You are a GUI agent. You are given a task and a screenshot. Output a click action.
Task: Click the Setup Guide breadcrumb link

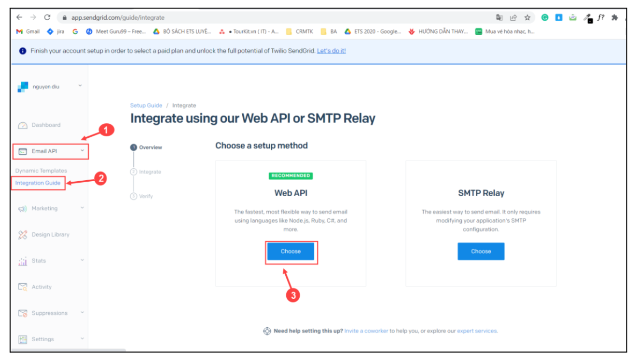146,106
